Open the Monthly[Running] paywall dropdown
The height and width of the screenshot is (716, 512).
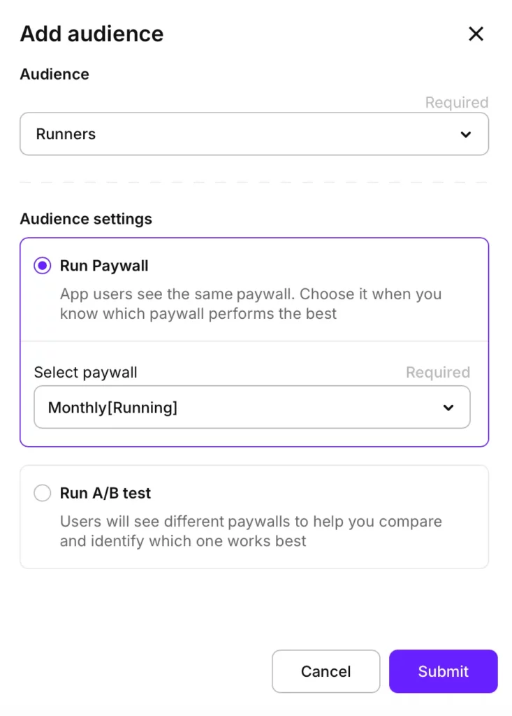(x=251, y=408)
